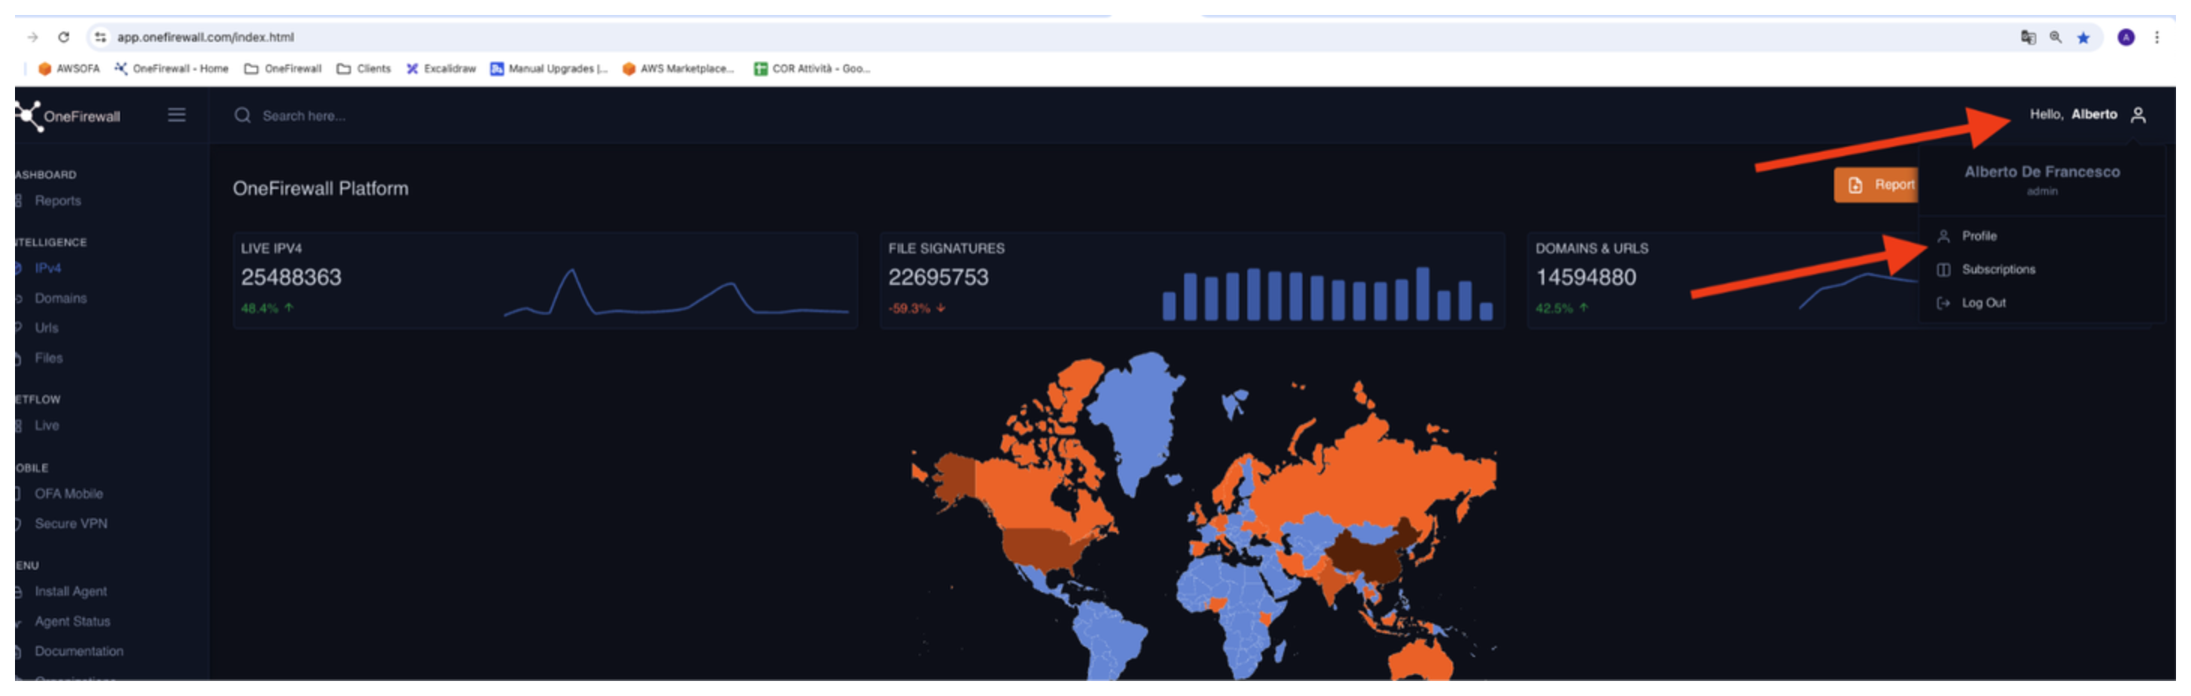This screenshot has width=2191, height=696.
Task: Open the OneFirewall - Home bookmark
Action: click(x=172, y=69)
